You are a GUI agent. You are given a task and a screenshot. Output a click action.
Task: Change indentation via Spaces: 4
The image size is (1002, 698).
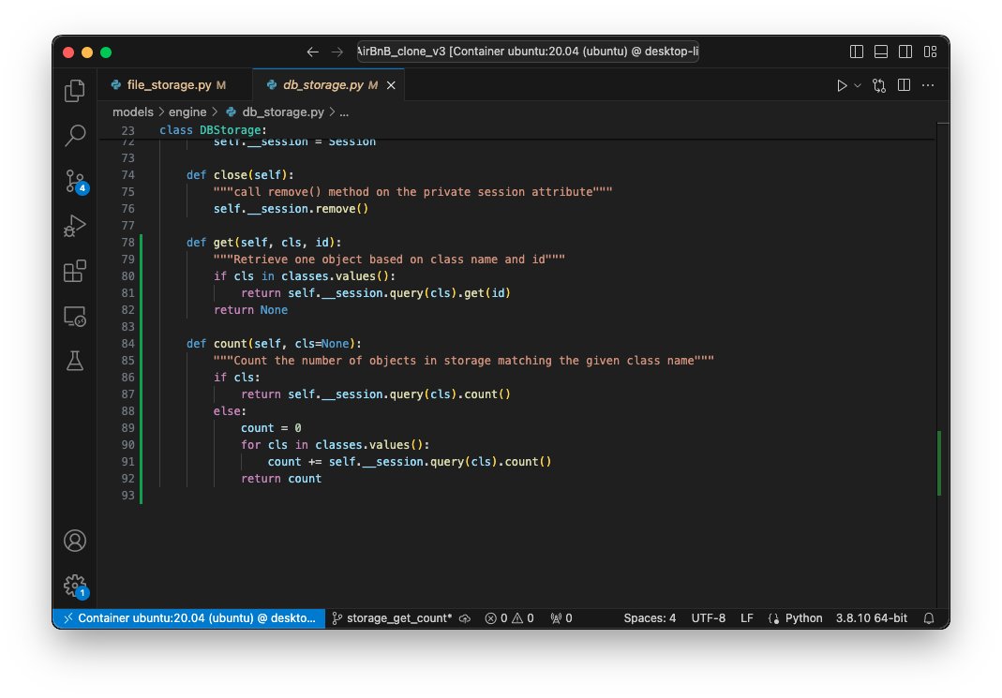point(650,618)
